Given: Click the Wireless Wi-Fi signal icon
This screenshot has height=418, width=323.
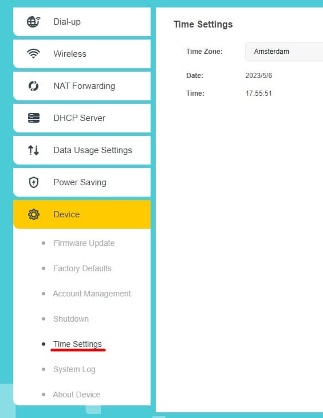Looking at the screenshot, I should point(34,53).
